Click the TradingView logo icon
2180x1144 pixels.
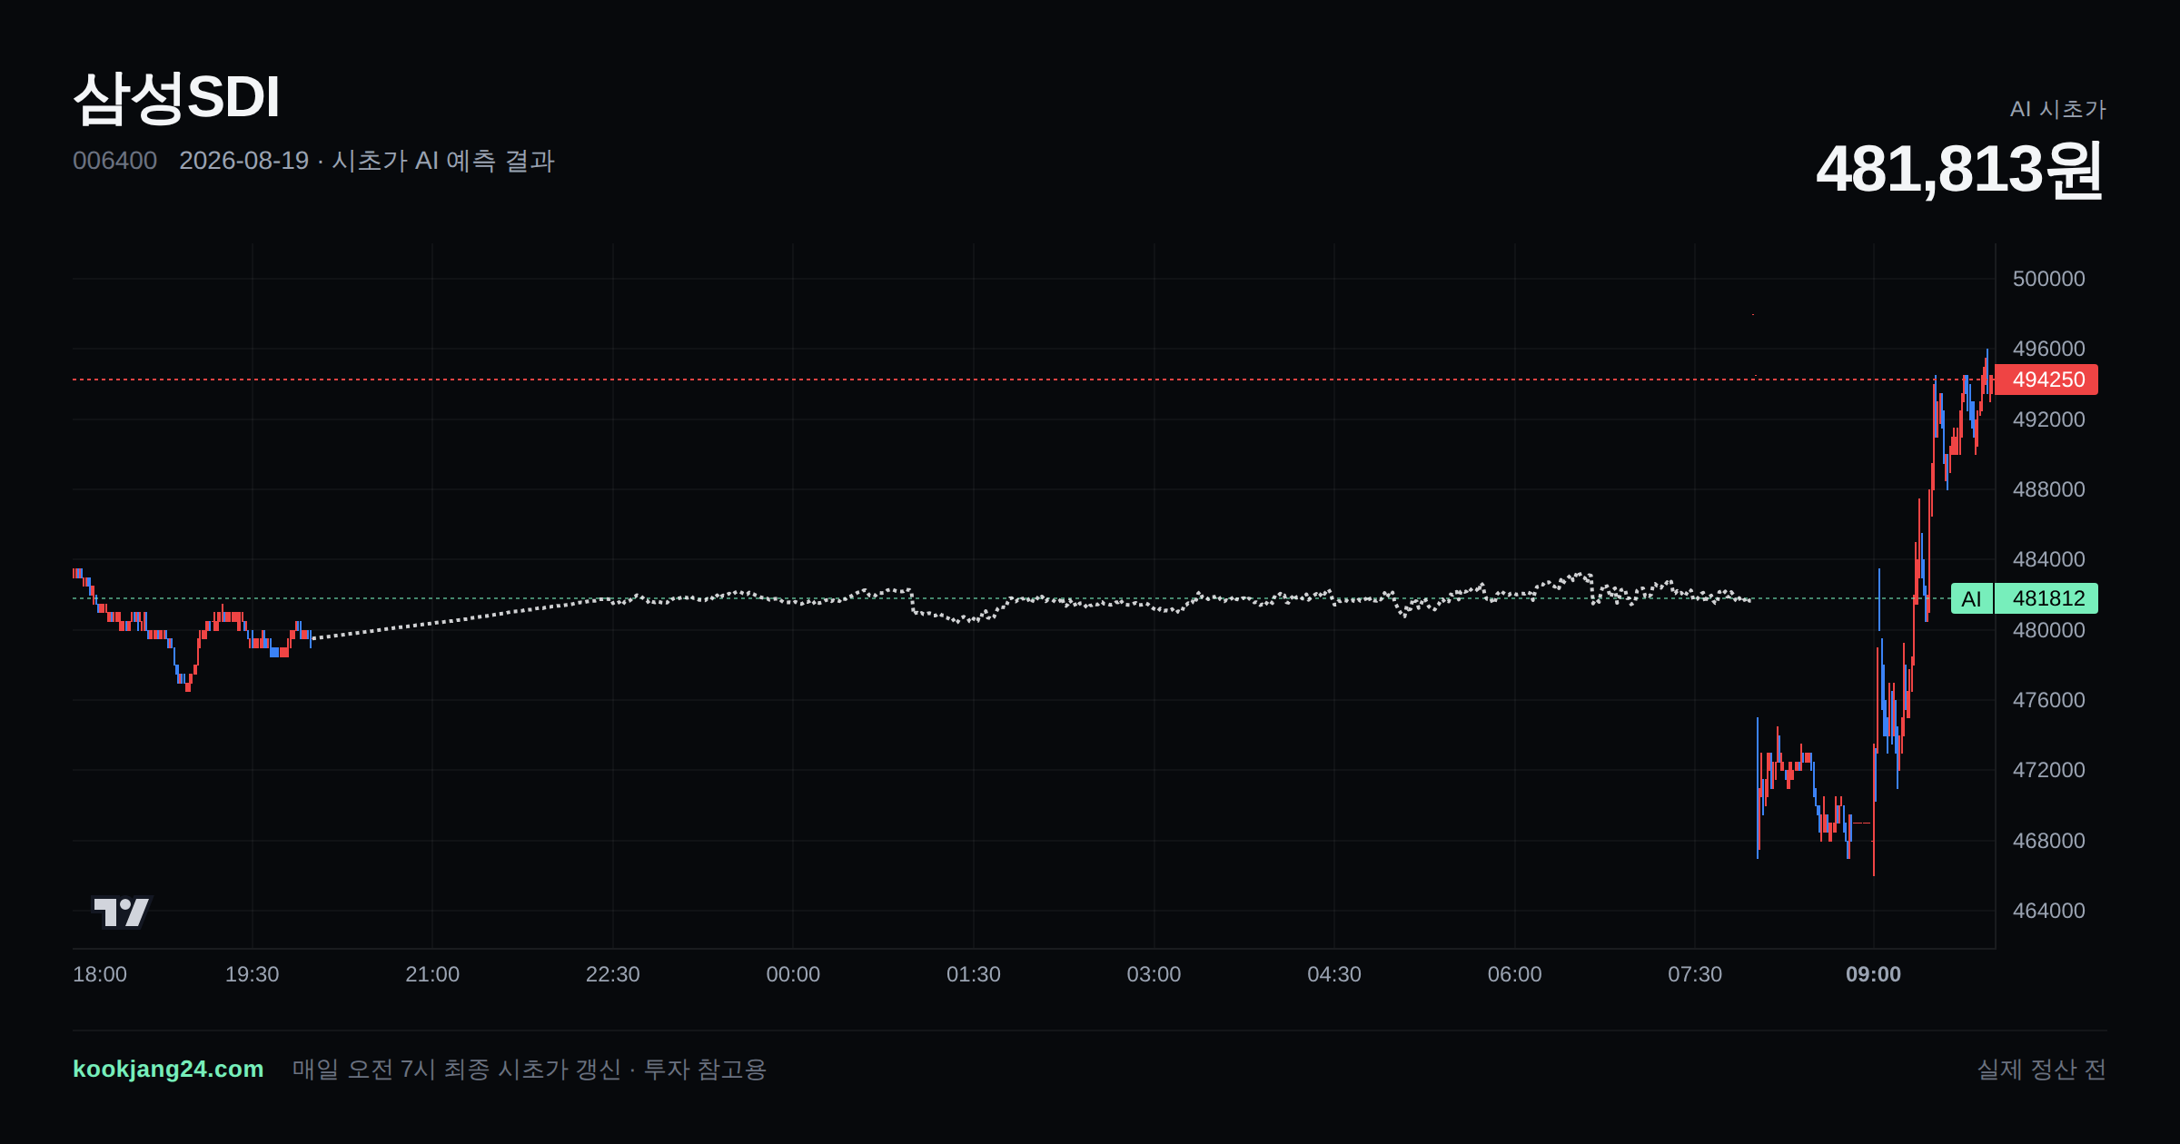coord(121,912)
